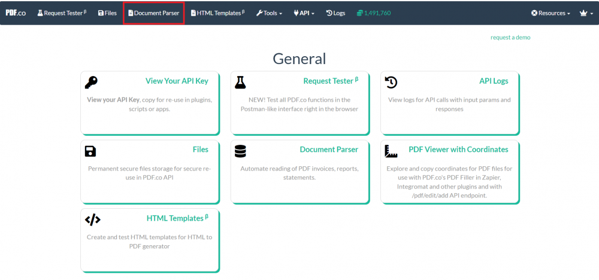
Task: Click the ruler icon in the PDF Viewer card
Action: point(391,151)
